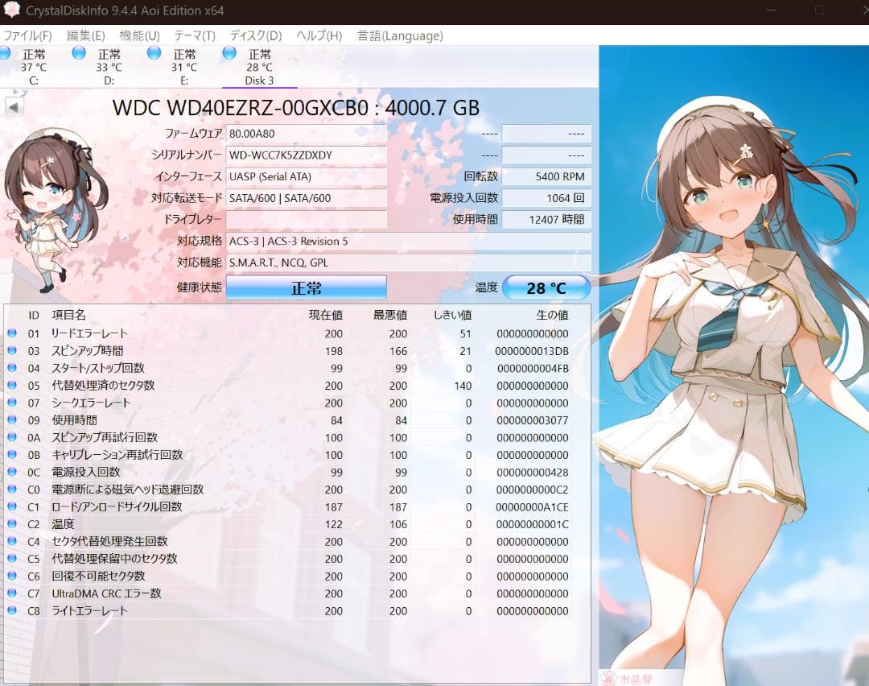Click the blue status icon for 温度 row
This screenshot has height=686, width=869.
12,524
